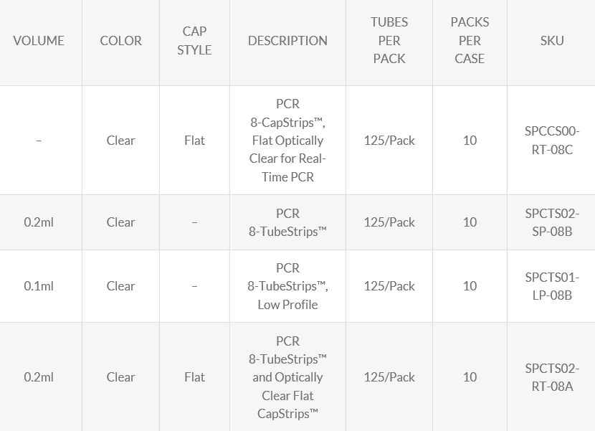This screenshot has width=595, height=431.
Task: Select Clear color in the SPCCS00-RT-08C row
Action: click(x=120, y=141)
